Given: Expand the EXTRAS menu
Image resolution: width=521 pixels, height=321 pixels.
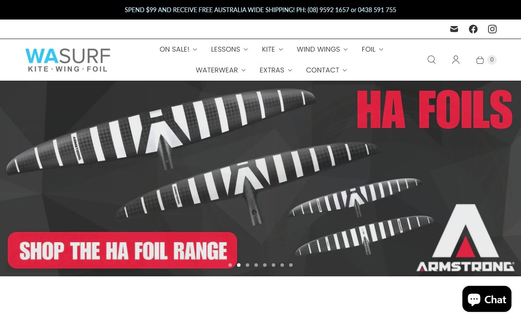Looking at the screenshot, I should pyautogui.click(x=276, y=70).
